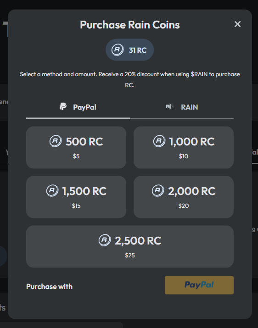
Task: Switch to the RAIN payment tab
Action: pyautogui.click(x=182, y=107)
